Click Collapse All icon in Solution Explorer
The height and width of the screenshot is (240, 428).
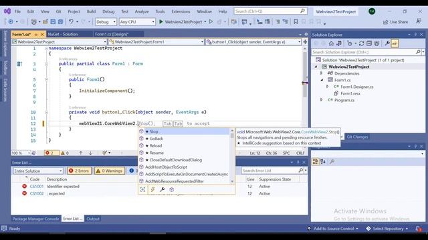[369, 43]
